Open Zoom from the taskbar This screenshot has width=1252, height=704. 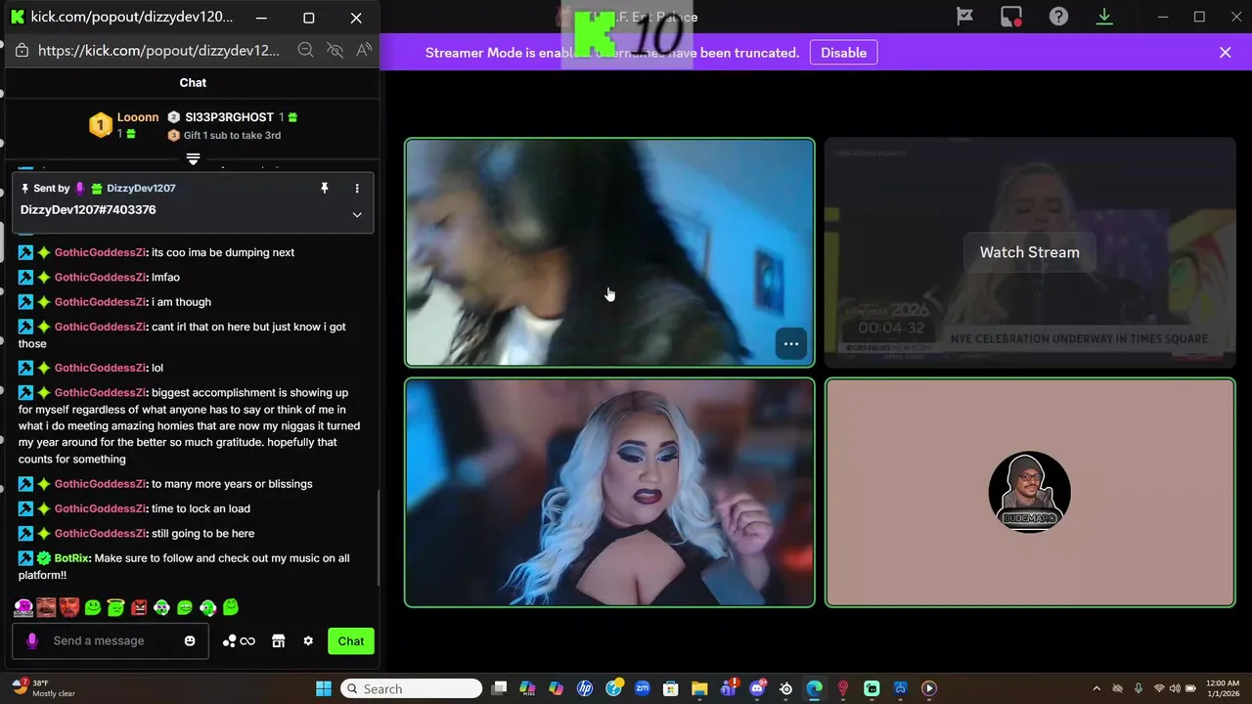point(643,688)
